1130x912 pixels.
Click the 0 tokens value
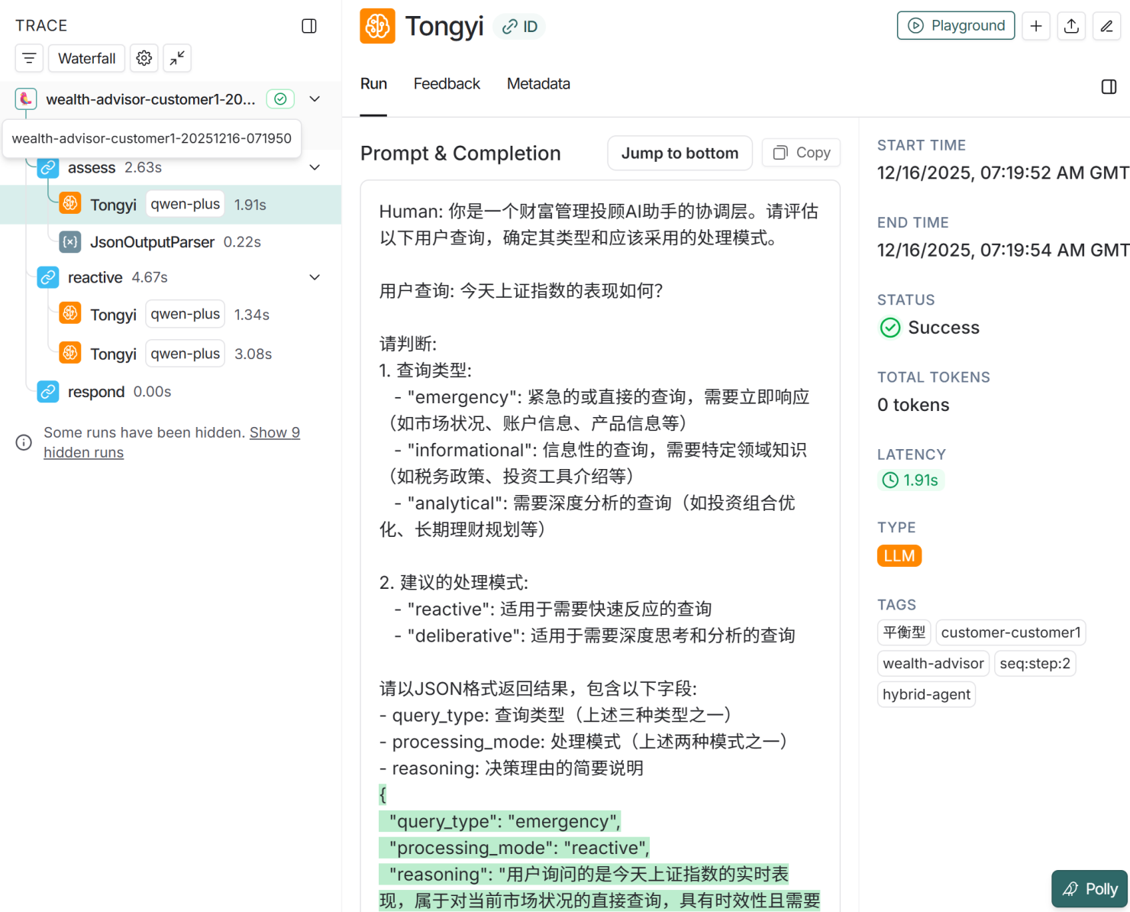tap(913, 405)
